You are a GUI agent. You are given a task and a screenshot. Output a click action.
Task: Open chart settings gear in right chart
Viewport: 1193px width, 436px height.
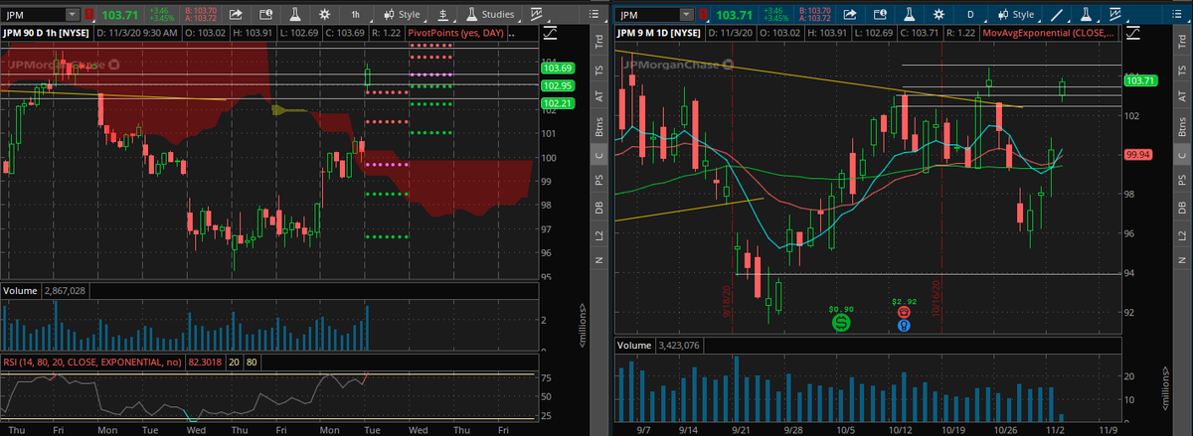938,15
